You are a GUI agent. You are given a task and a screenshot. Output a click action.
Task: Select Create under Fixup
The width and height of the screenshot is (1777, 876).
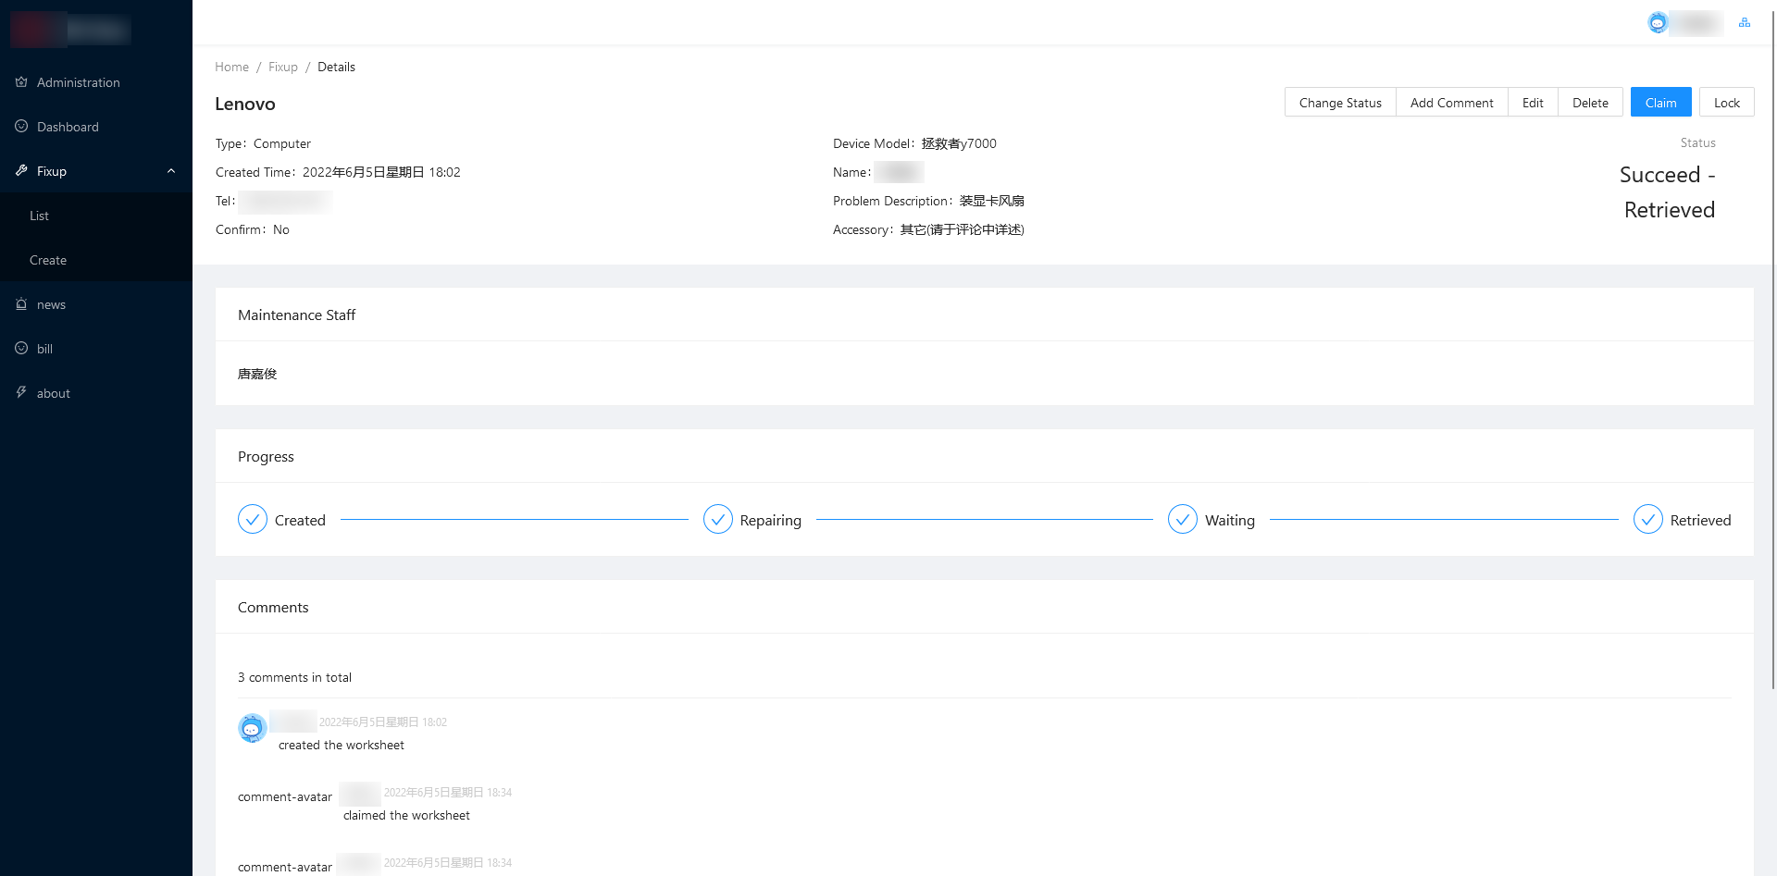pos(96,260)
